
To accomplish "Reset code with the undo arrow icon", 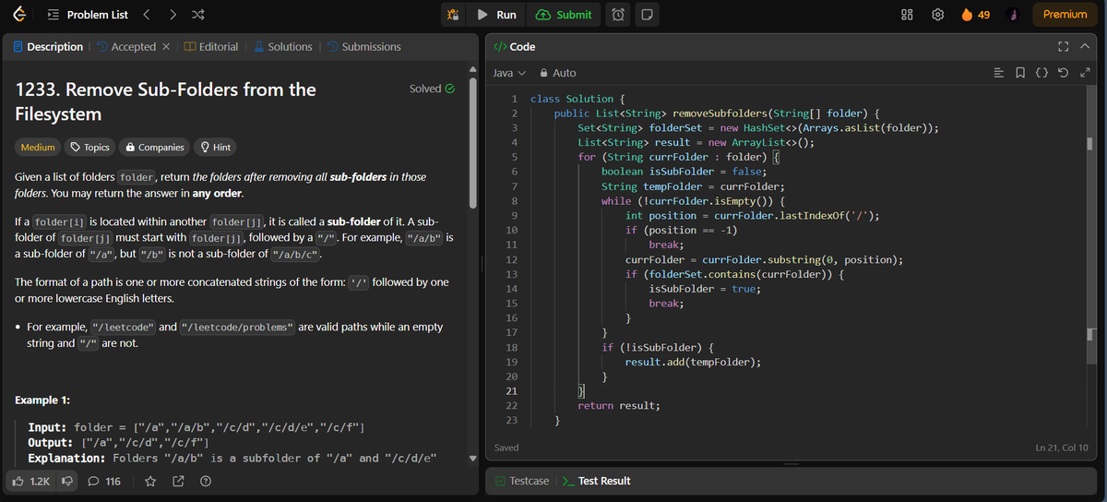I will click(1064, 73).
